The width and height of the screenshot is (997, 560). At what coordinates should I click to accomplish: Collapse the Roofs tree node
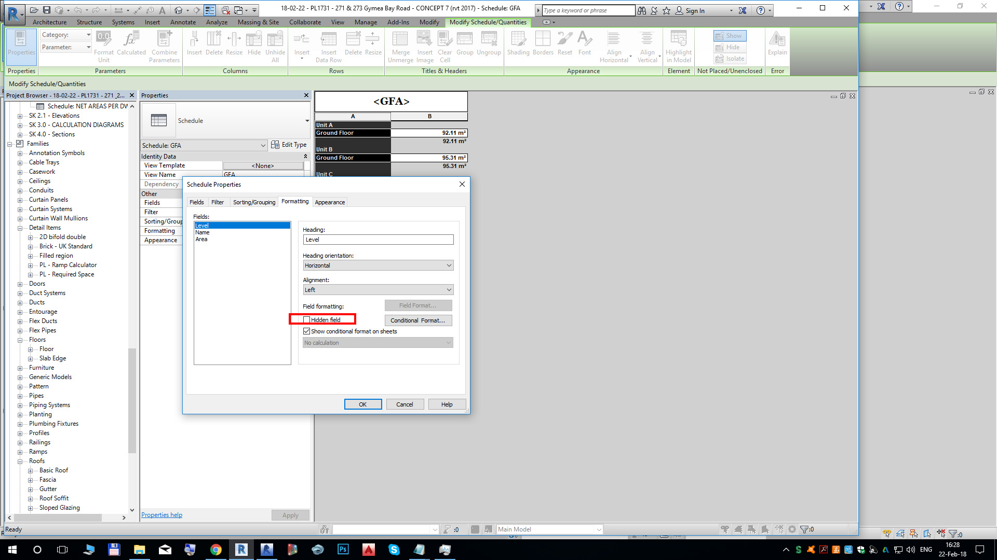tap(20, 461)
